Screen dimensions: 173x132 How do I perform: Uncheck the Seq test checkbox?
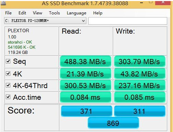pos(8,61)
